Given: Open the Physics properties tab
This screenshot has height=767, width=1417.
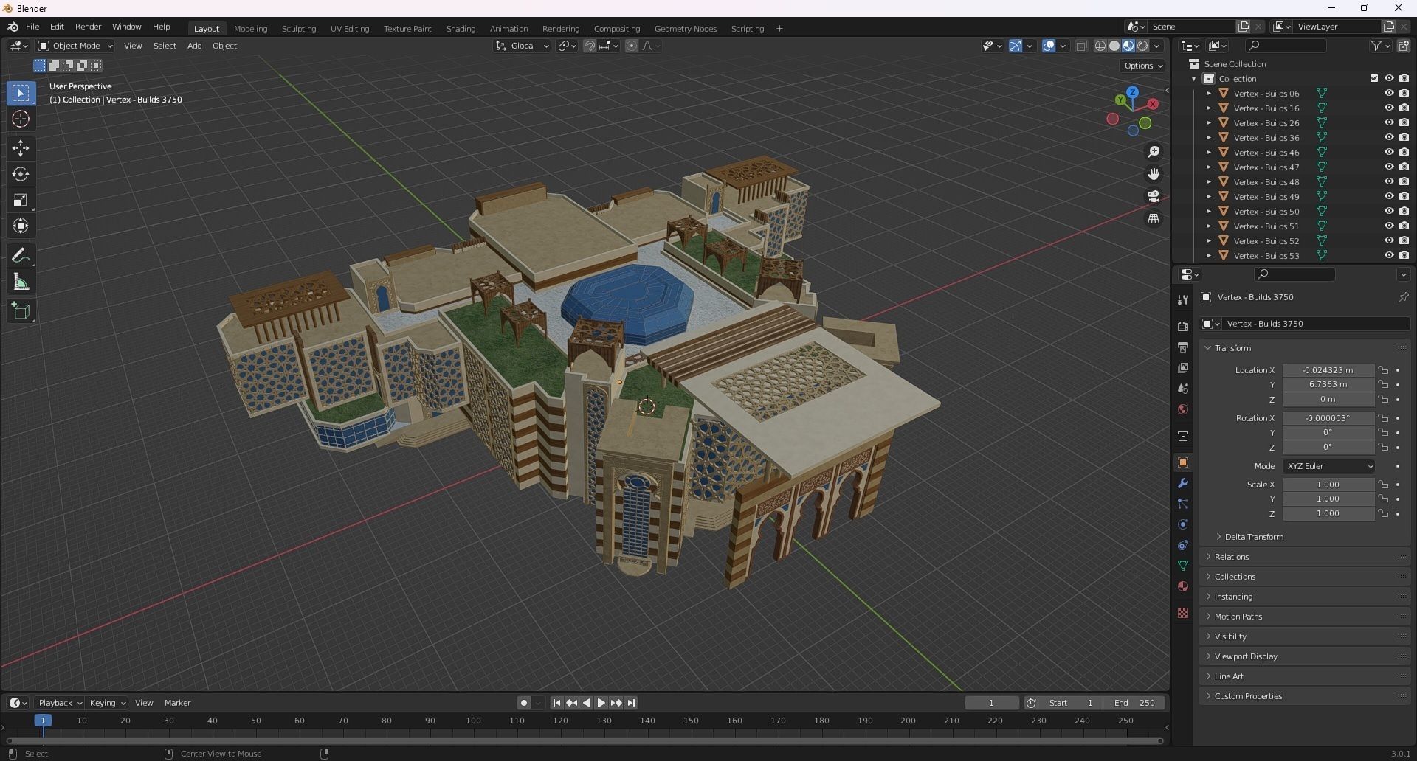Looking at the screenshot, I should point(1183,524).
